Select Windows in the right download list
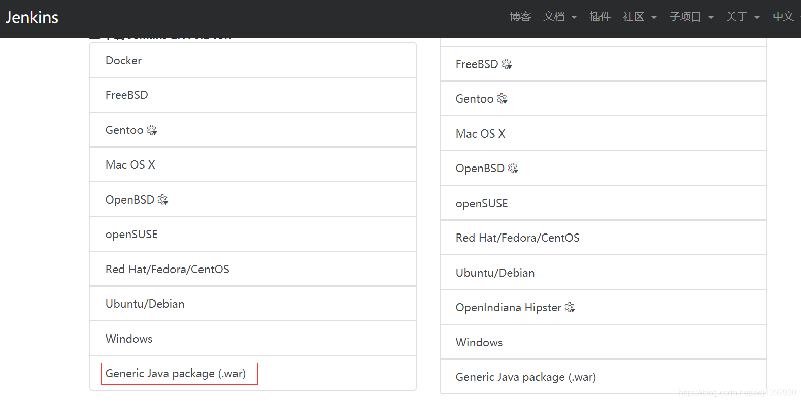 pyautogui.click(x=603, y=342)
